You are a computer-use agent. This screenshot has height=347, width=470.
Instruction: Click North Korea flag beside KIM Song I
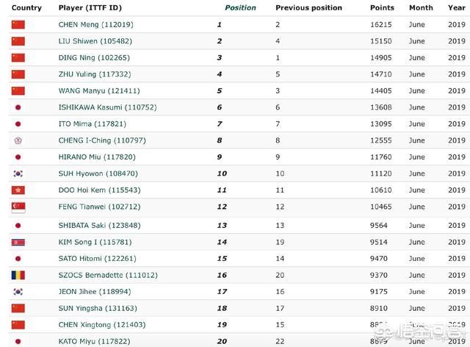(x=18, y=243)
